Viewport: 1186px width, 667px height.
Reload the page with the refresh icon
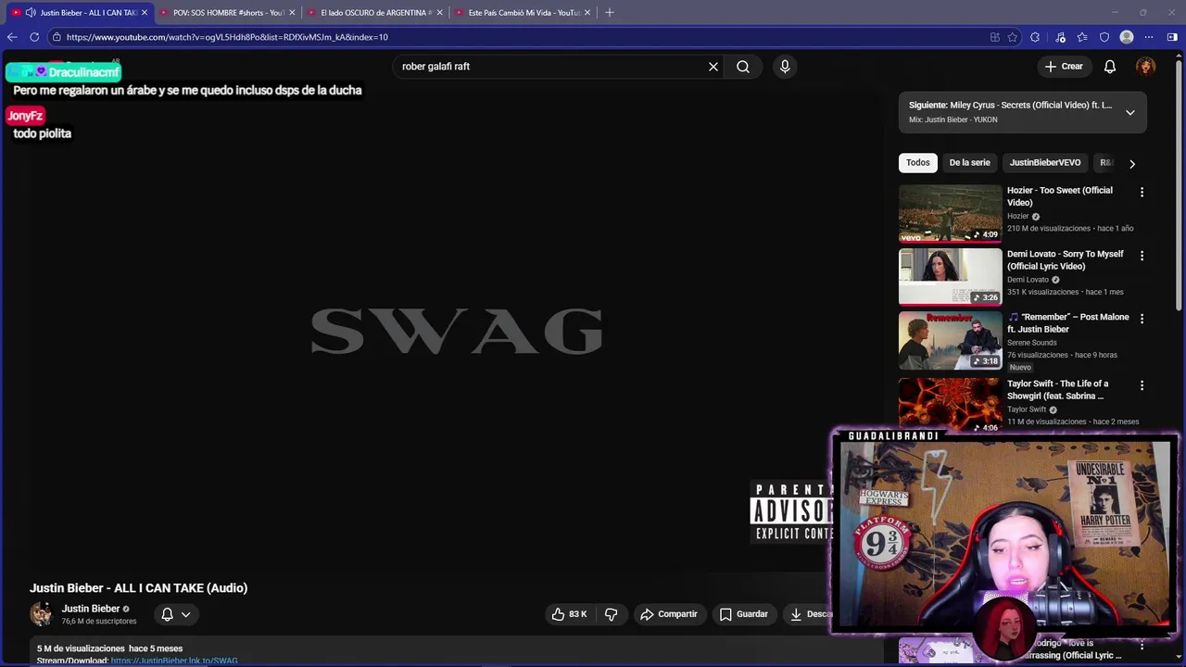(34, 37)
